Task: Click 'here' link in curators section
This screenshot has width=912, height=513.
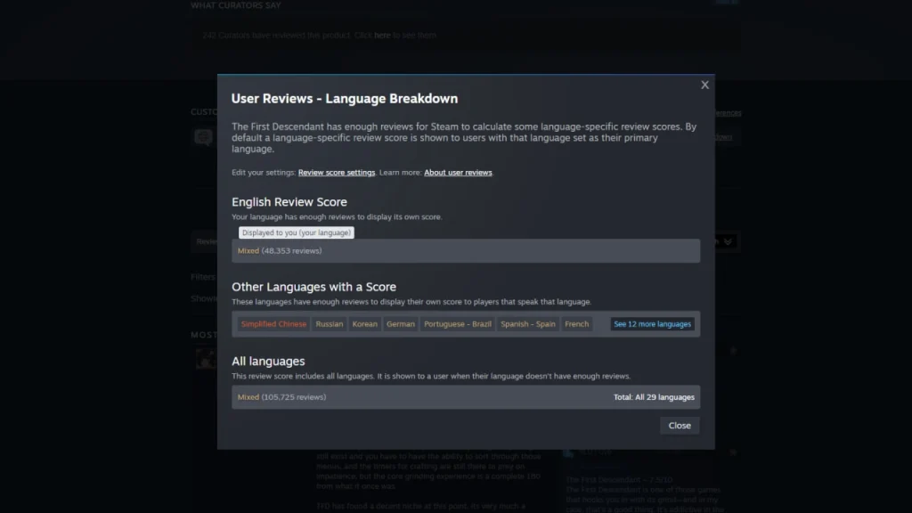Action: 382,36
